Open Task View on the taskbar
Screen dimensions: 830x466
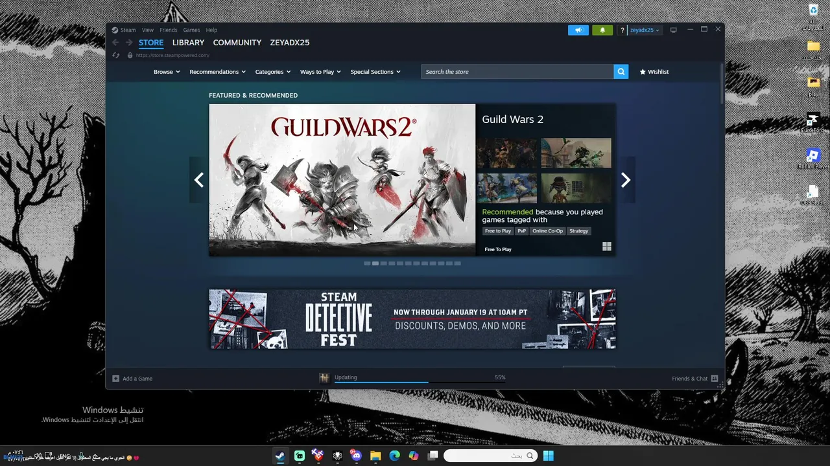[x=433, y=456]
